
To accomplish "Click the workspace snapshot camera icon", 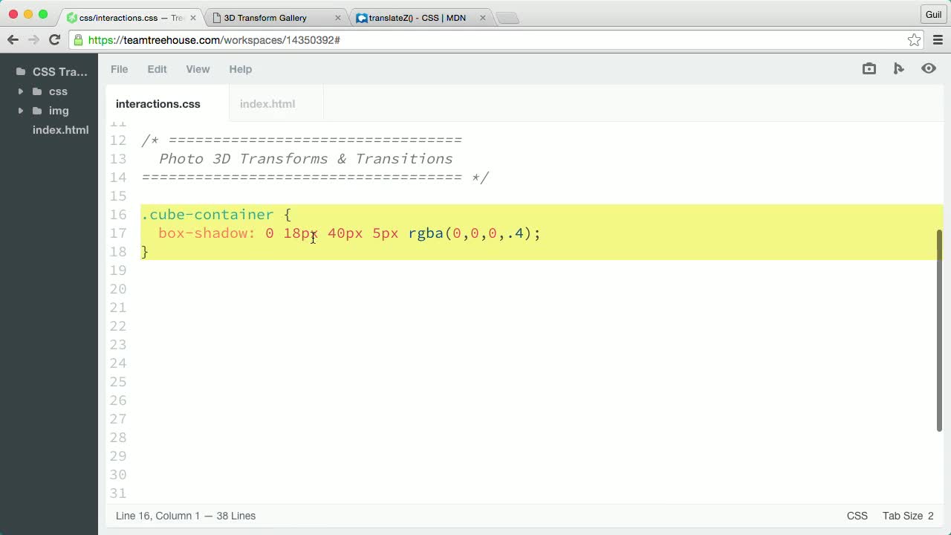I will point(869,68).
